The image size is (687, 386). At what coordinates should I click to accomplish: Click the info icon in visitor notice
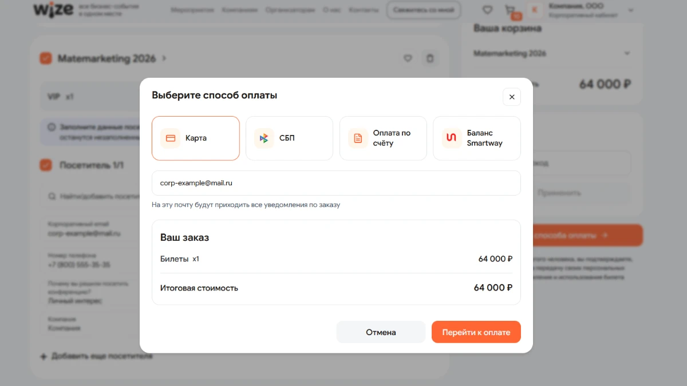coord(52,127)
